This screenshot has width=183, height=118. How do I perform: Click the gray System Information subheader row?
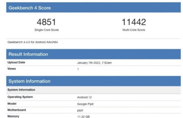(94, 90)
